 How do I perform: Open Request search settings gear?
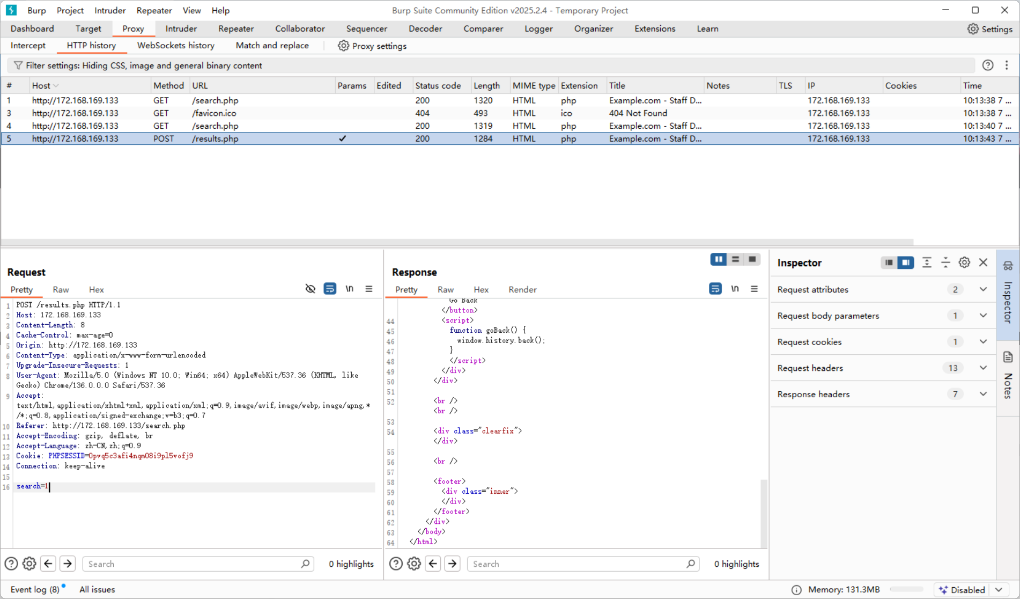pos(29,564)
